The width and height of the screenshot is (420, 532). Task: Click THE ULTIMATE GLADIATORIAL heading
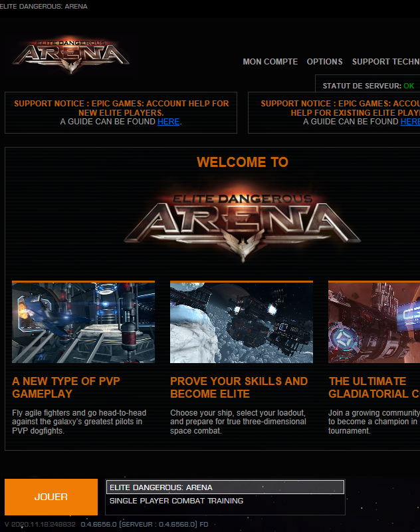(x=374, y=388)
